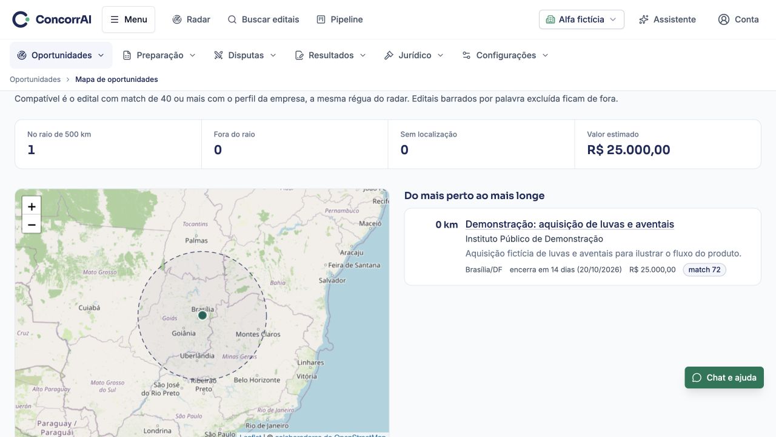776x437 pixels.
Task: Click the ConcorrAI logo icon
Action: (x=21, y=19)
